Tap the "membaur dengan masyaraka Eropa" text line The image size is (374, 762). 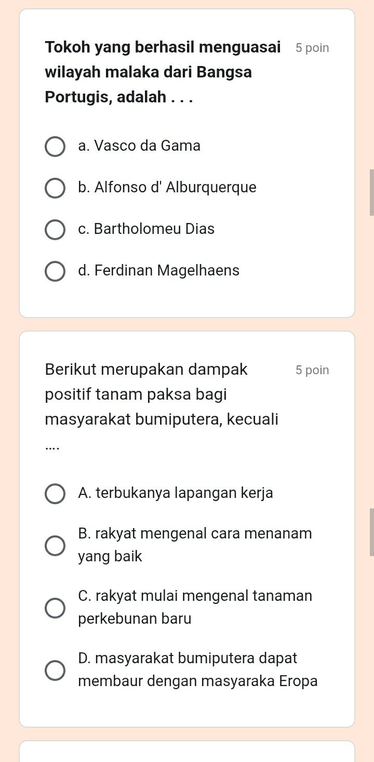[x=198, y=681]
